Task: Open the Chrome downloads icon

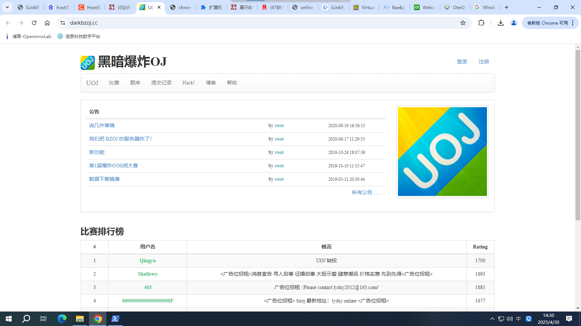Action: click(x=501, y=23)
